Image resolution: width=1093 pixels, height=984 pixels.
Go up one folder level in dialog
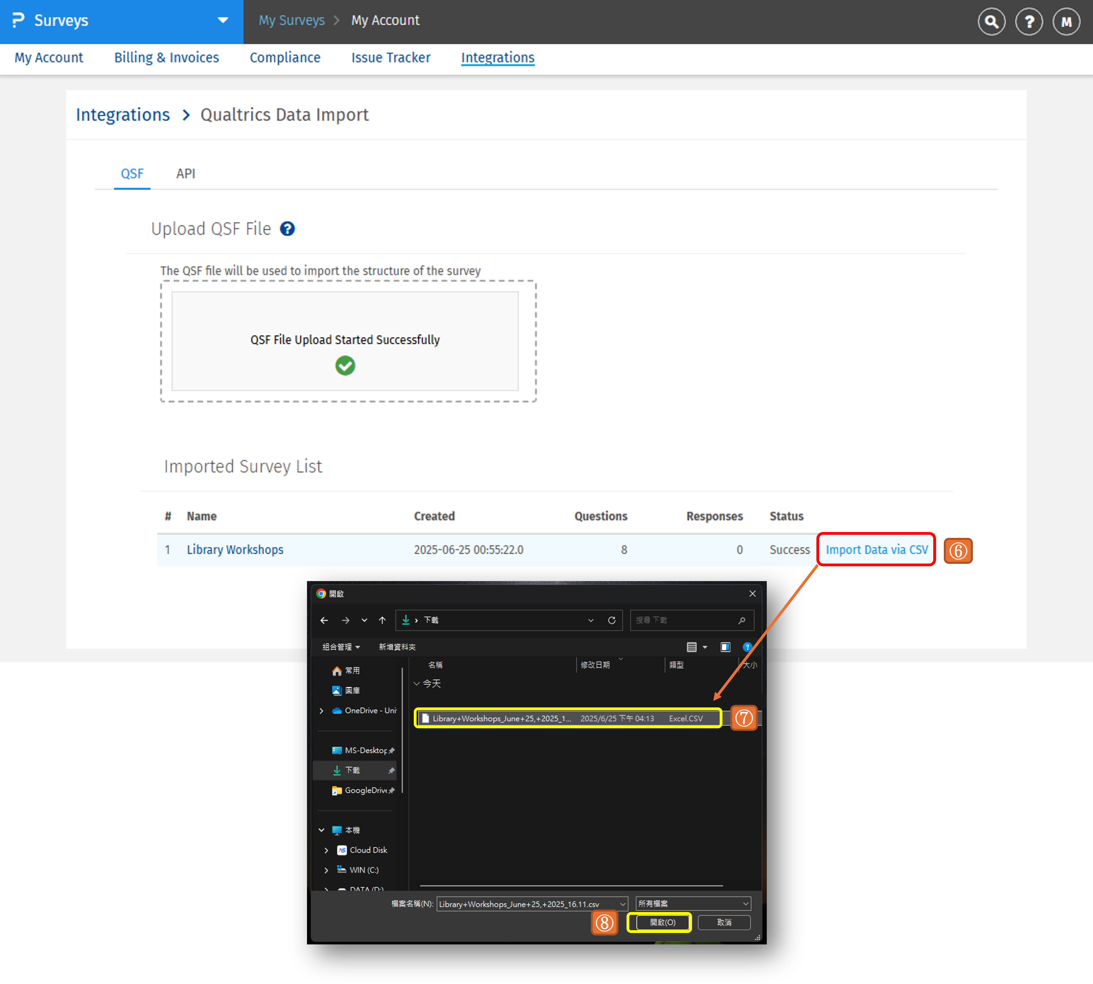[x=382, y=620]
